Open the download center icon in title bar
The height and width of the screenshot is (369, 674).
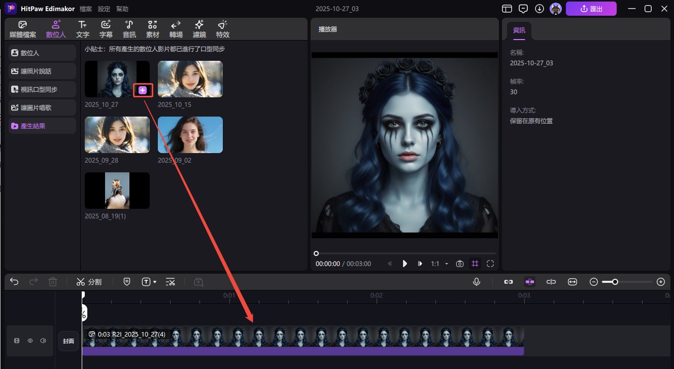(x=540, y=9)
